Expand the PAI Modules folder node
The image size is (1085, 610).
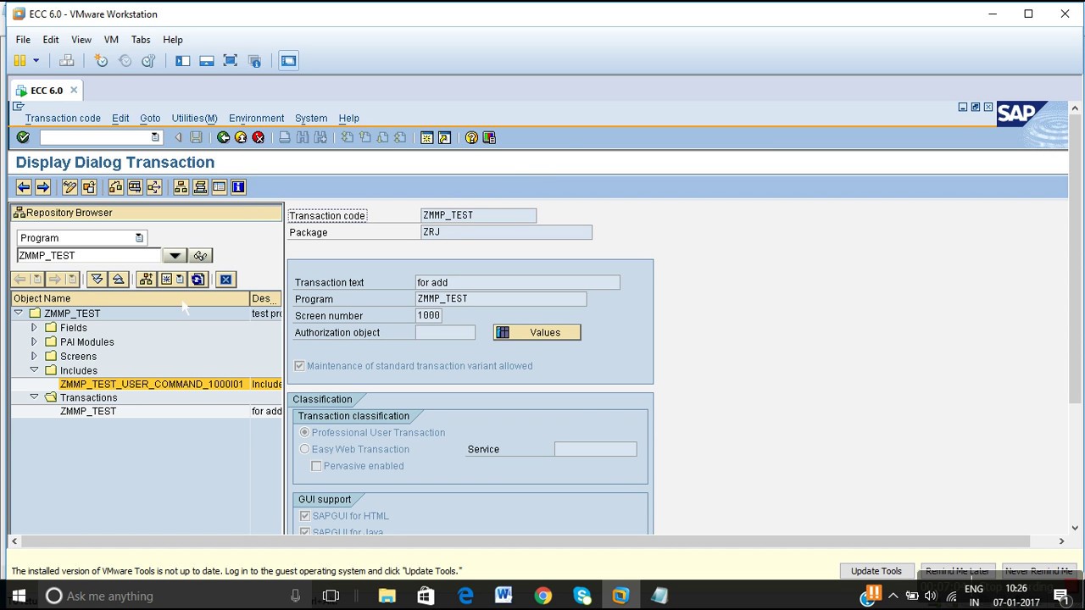34,342
